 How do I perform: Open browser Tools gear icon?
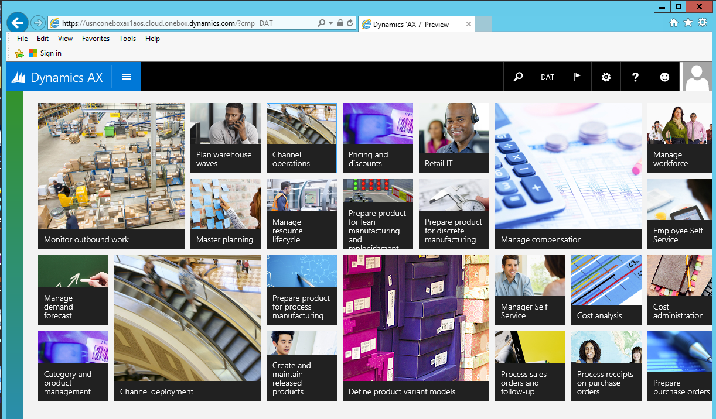[702, 23]
